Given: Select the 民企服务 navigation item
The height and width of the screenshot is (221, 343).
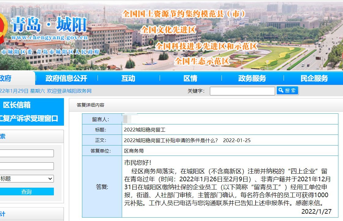Looking at the screenshot, I should coord(314,79).
